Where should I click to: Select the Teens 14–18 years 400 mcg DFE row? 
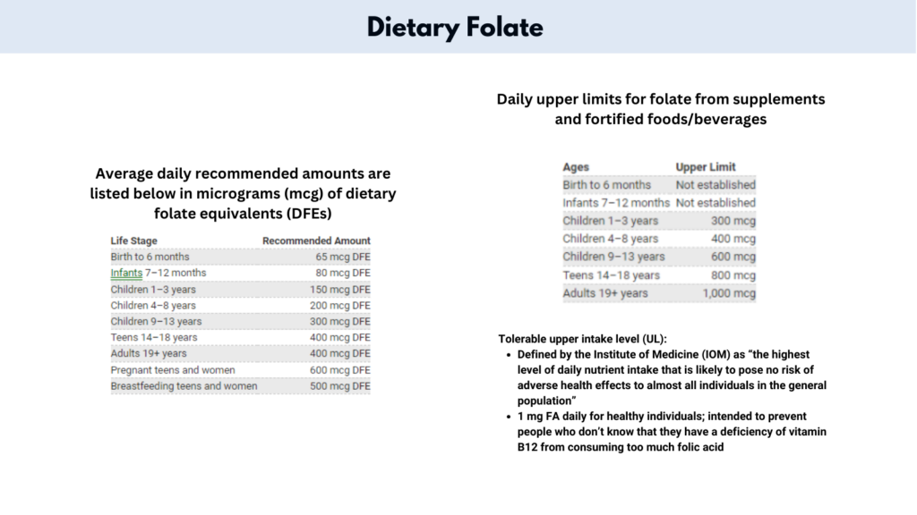pyautogui.click(x=240, y=337)
